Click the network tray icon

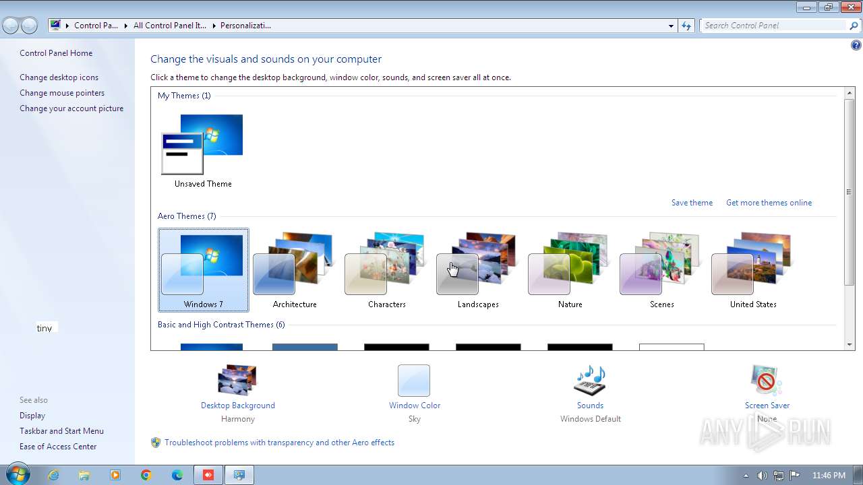[x=779, y=476]
